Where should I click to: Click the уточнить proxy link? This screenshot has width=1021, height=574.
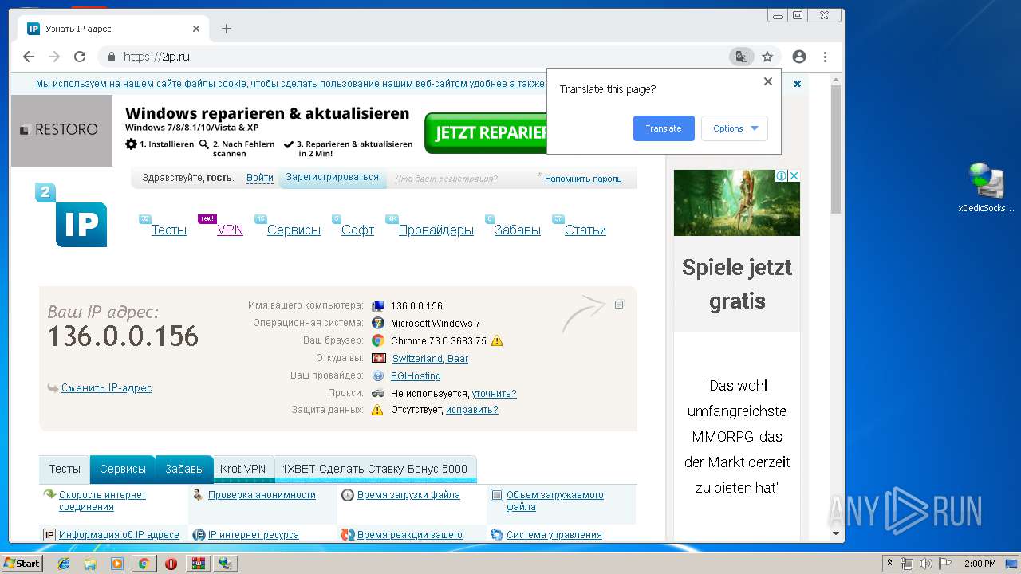click(494, 394)
